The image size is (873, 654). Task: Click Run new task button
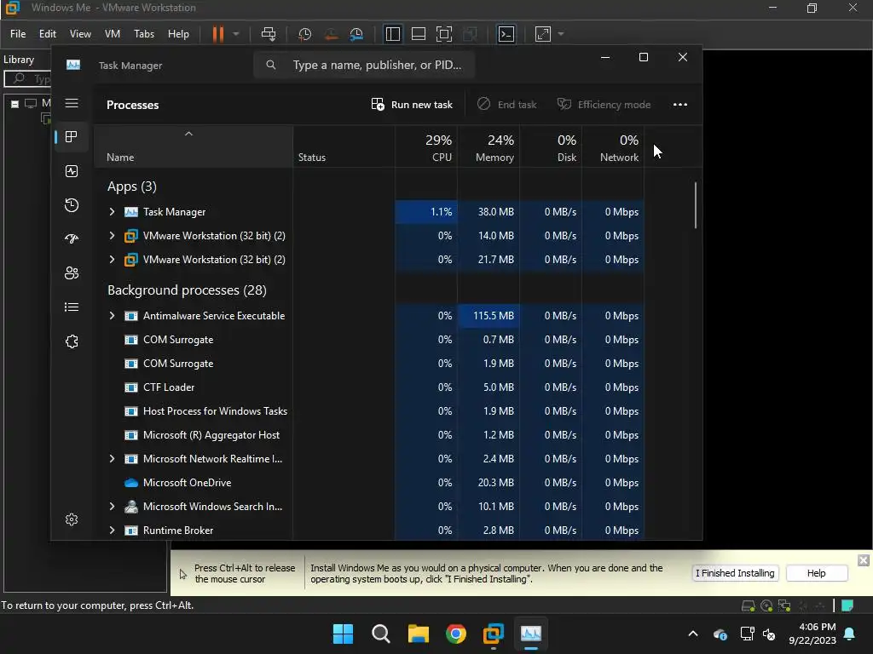point(412,105)
